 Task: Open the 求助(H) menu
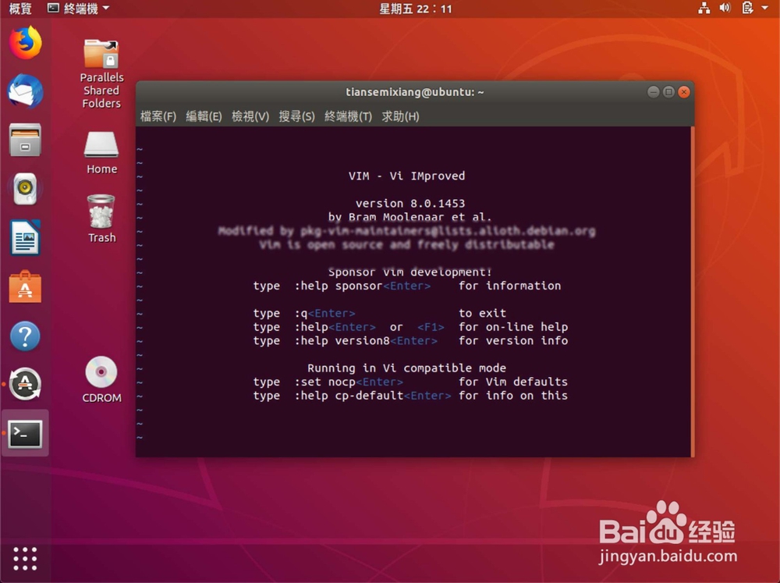point(400,116)
